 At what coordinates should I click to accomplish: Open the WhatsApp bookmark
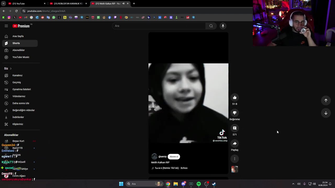click(x=54, y=17)
